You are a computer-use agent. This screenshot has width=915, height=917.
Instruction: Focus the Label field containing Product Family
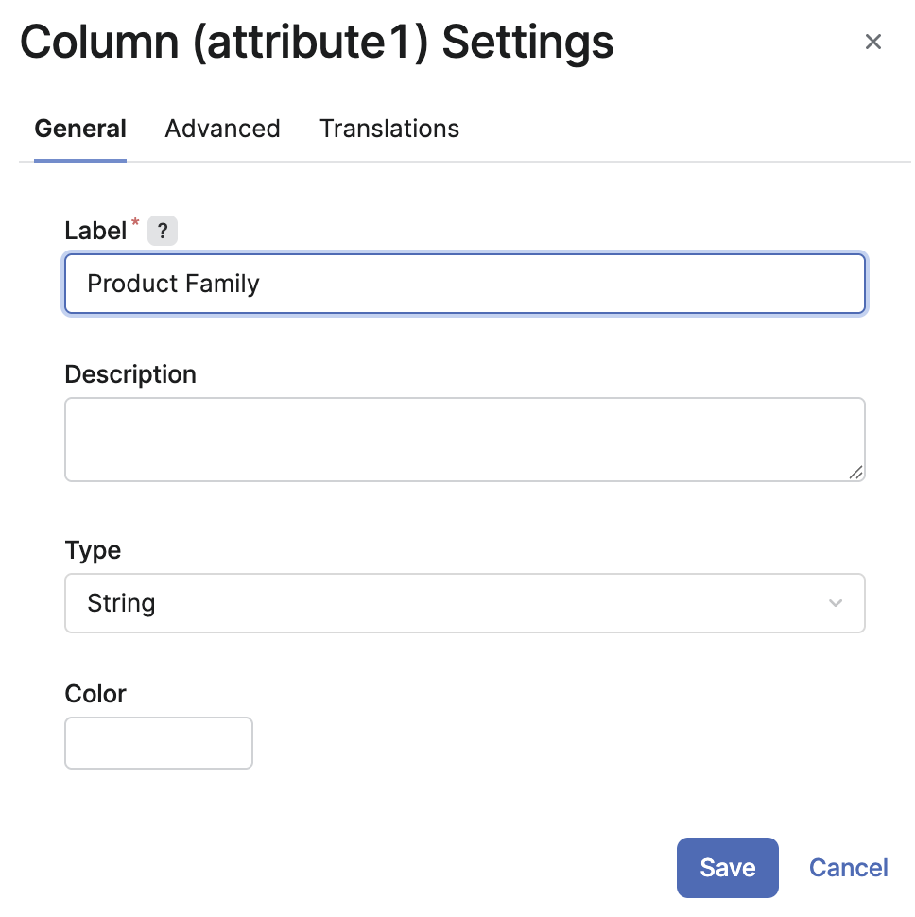click(x=464, y=284)
